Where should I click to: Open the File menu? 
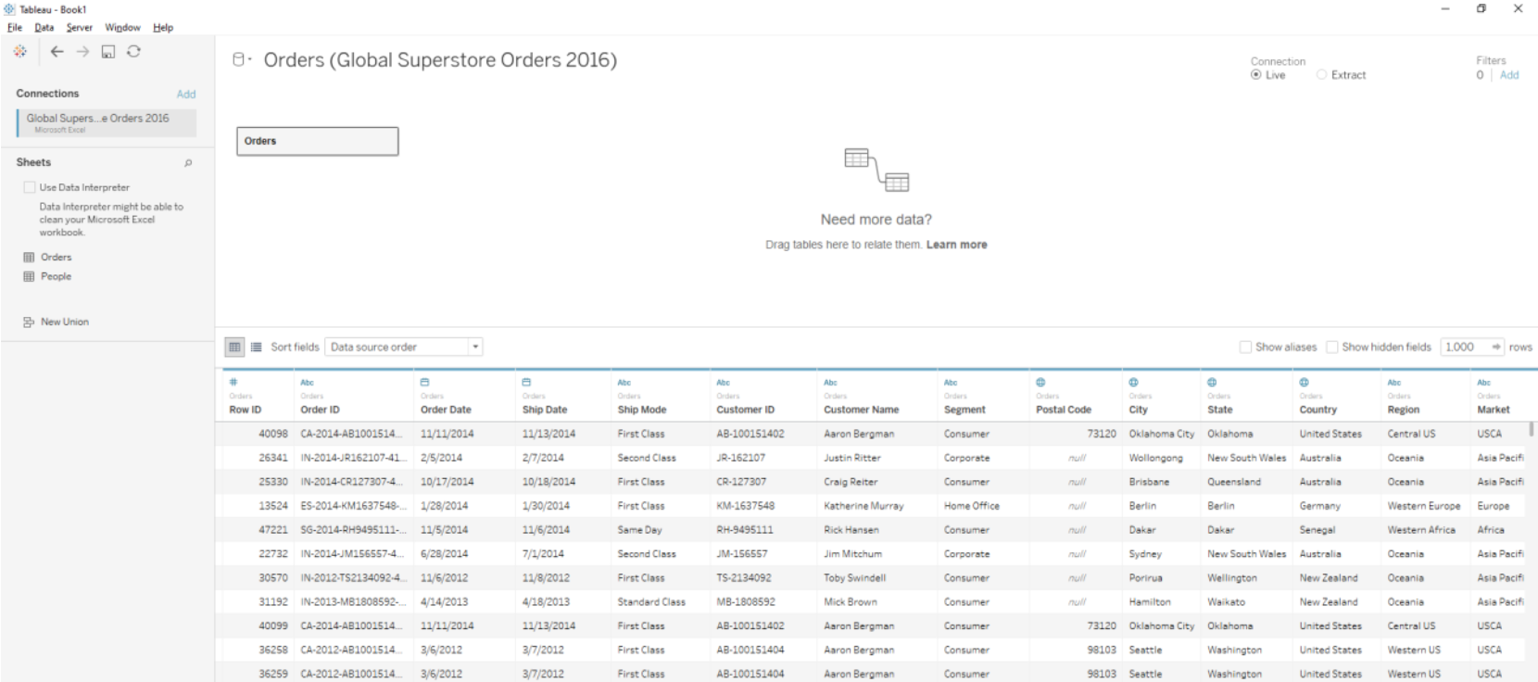pyautogui.click(x=15, y=28)
